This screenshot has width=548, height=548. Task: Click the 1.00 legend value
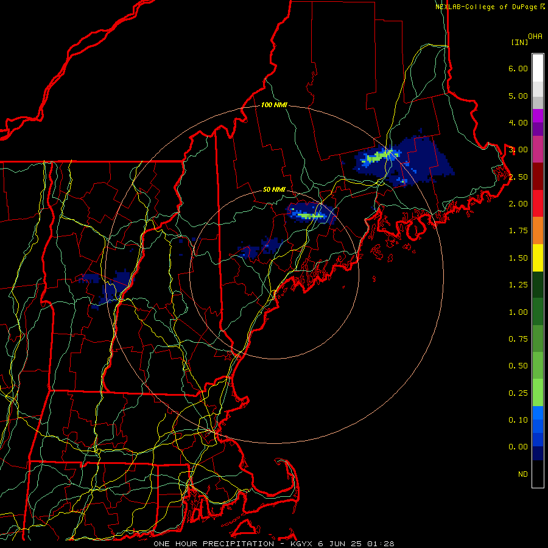click(x=518, y=312)
